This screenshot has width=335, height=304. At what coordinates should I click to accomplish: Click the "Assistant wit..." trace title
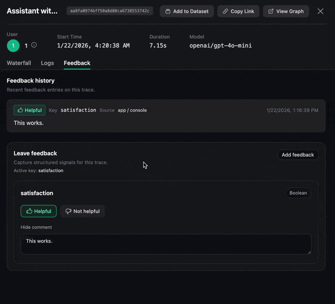coord(32,11)
